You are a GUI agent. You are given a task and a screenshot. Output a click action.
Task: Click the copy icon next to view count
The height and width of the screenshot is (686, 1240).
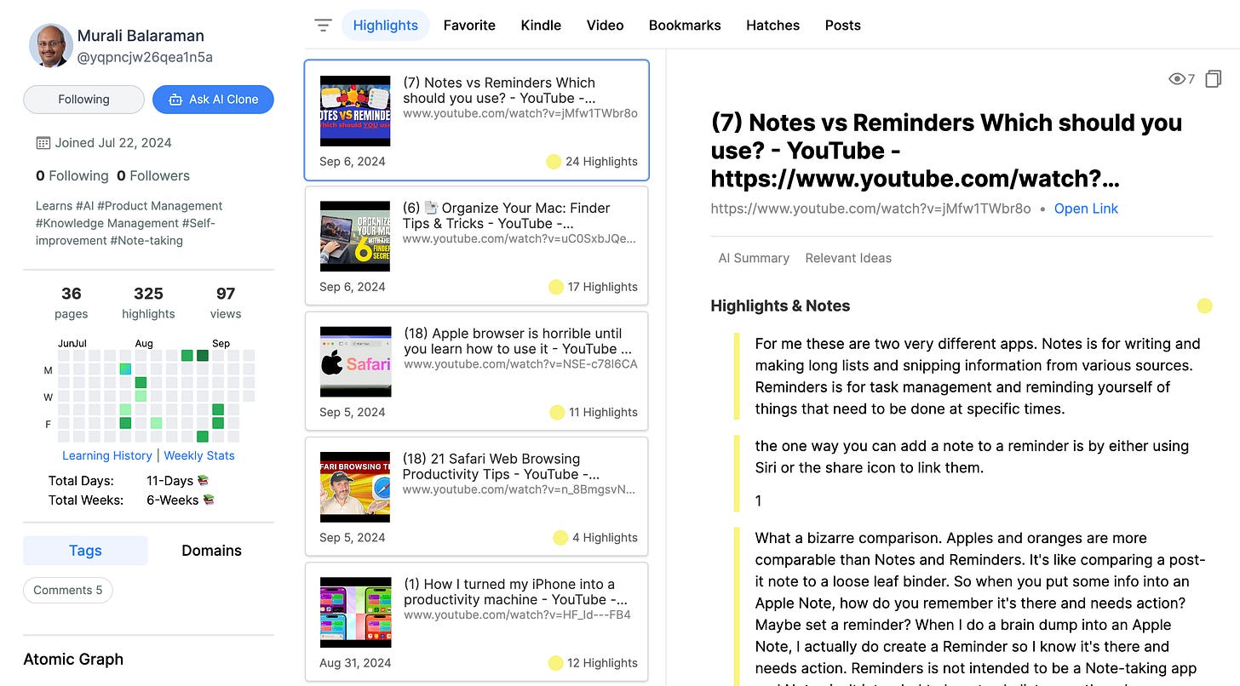click(x=1214, y=79)
